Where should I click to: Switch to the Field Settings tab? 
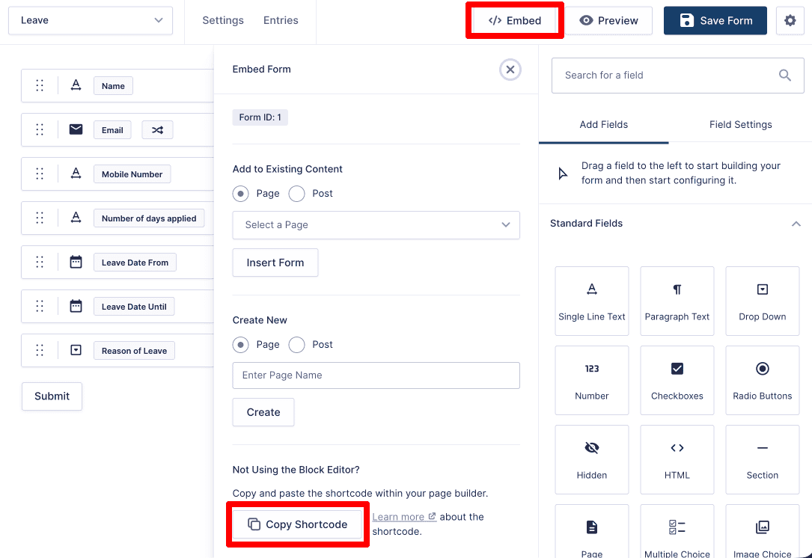coord(741,125)
